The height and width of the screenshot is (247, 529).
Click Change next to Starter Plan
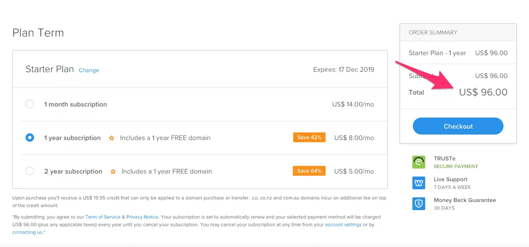coord(89,70)
